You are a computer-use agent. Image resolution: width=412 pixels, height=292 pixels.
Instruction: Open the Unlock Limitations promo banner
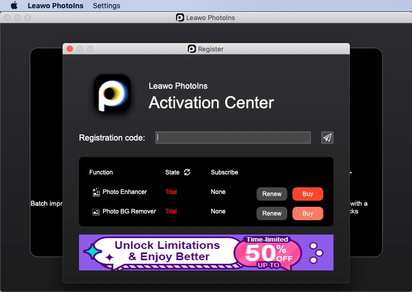(x=206, y=252)
